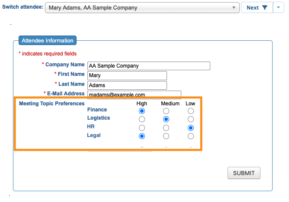
Task: Select Medium priority for Finance
Action: [166, 111]
